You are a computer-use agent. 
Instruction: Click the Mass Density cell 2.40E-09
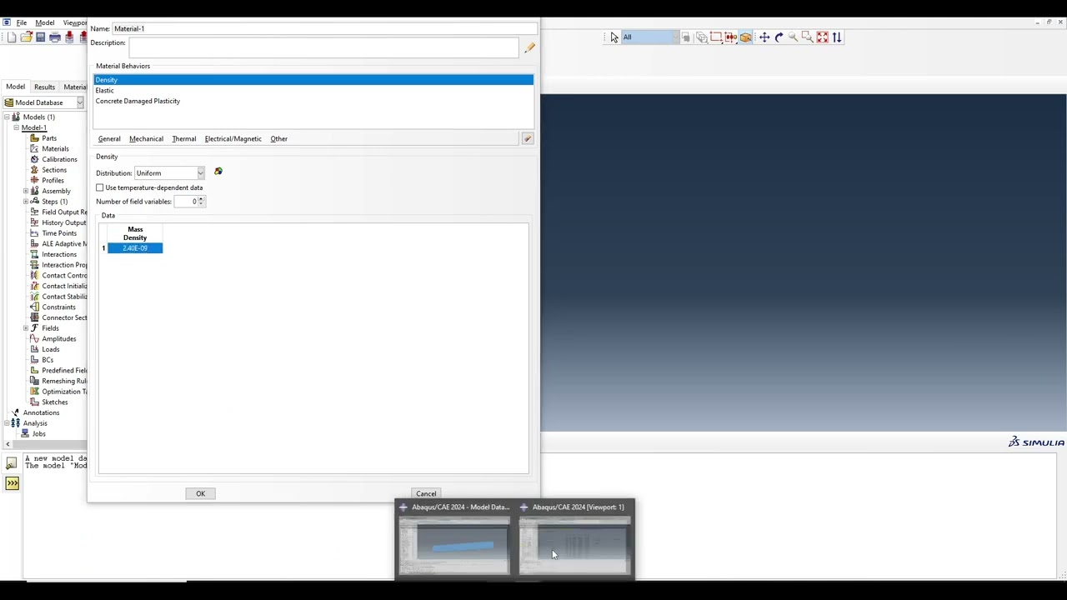click(135, 248)
